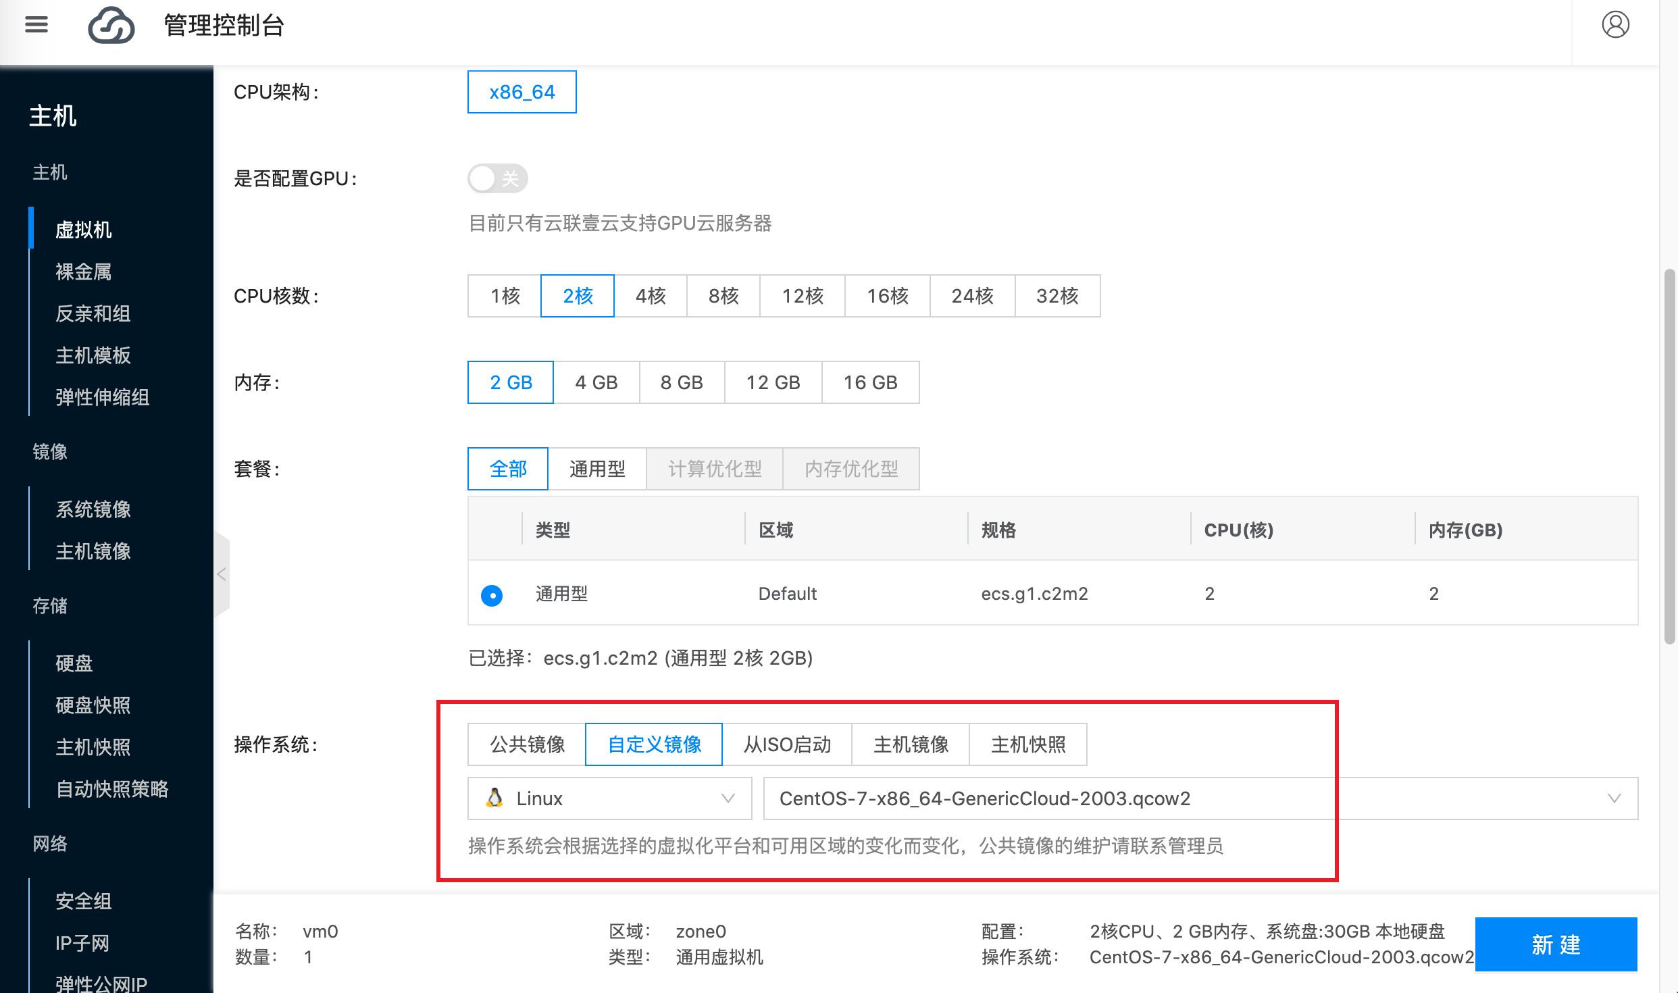1678x993 pixels.
Task: Select 8 GB memory option
Action: (681, 382)
